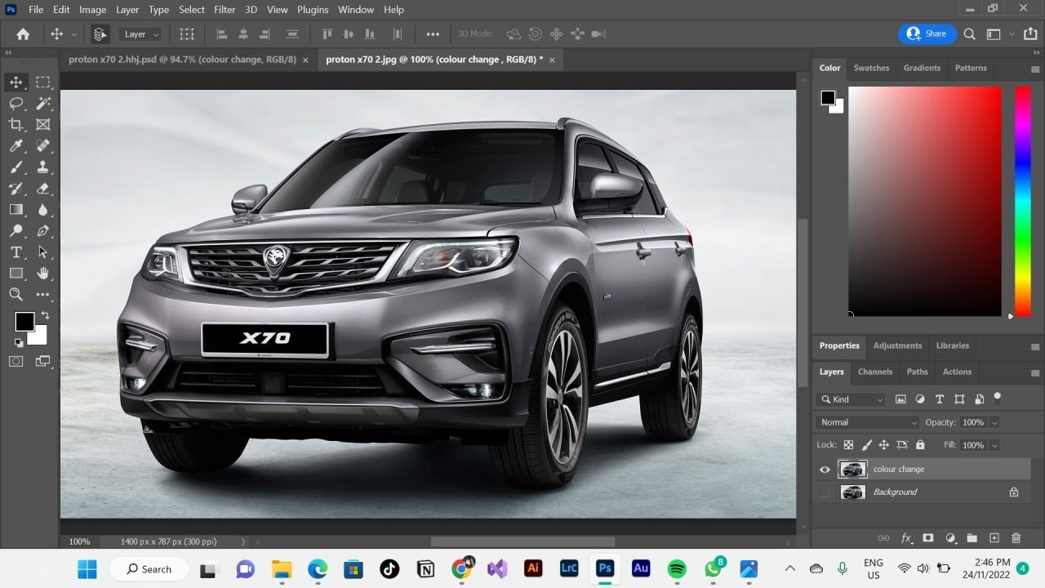Select the Eyedropper tool
1045x588 pixels.
point(16,145)
